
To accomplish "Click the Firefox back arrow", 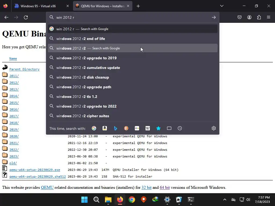I will 6,17.
